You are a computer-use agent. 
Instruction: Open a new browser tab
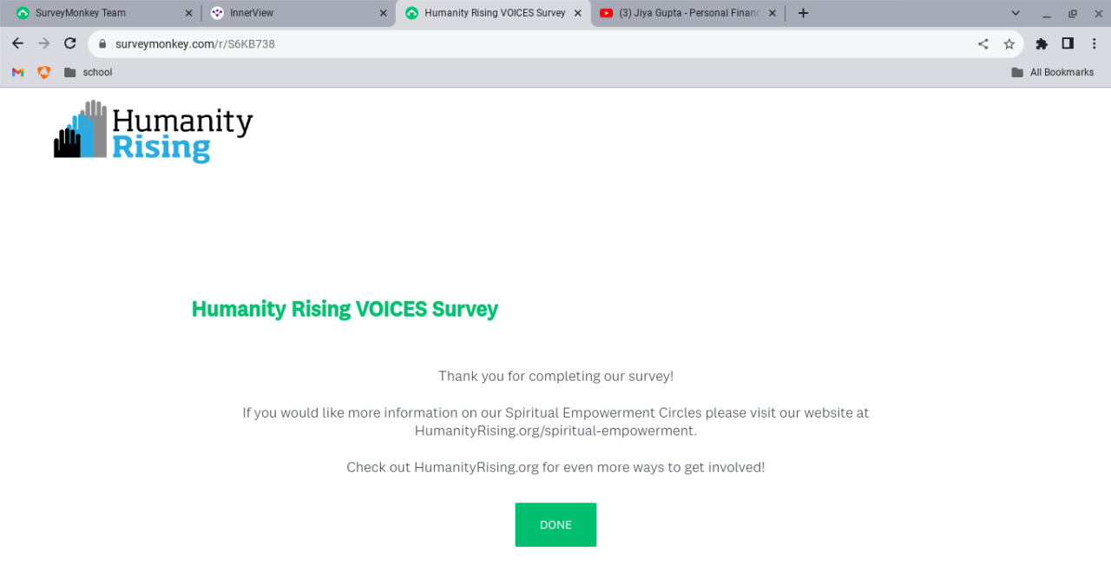coord(803,13)
